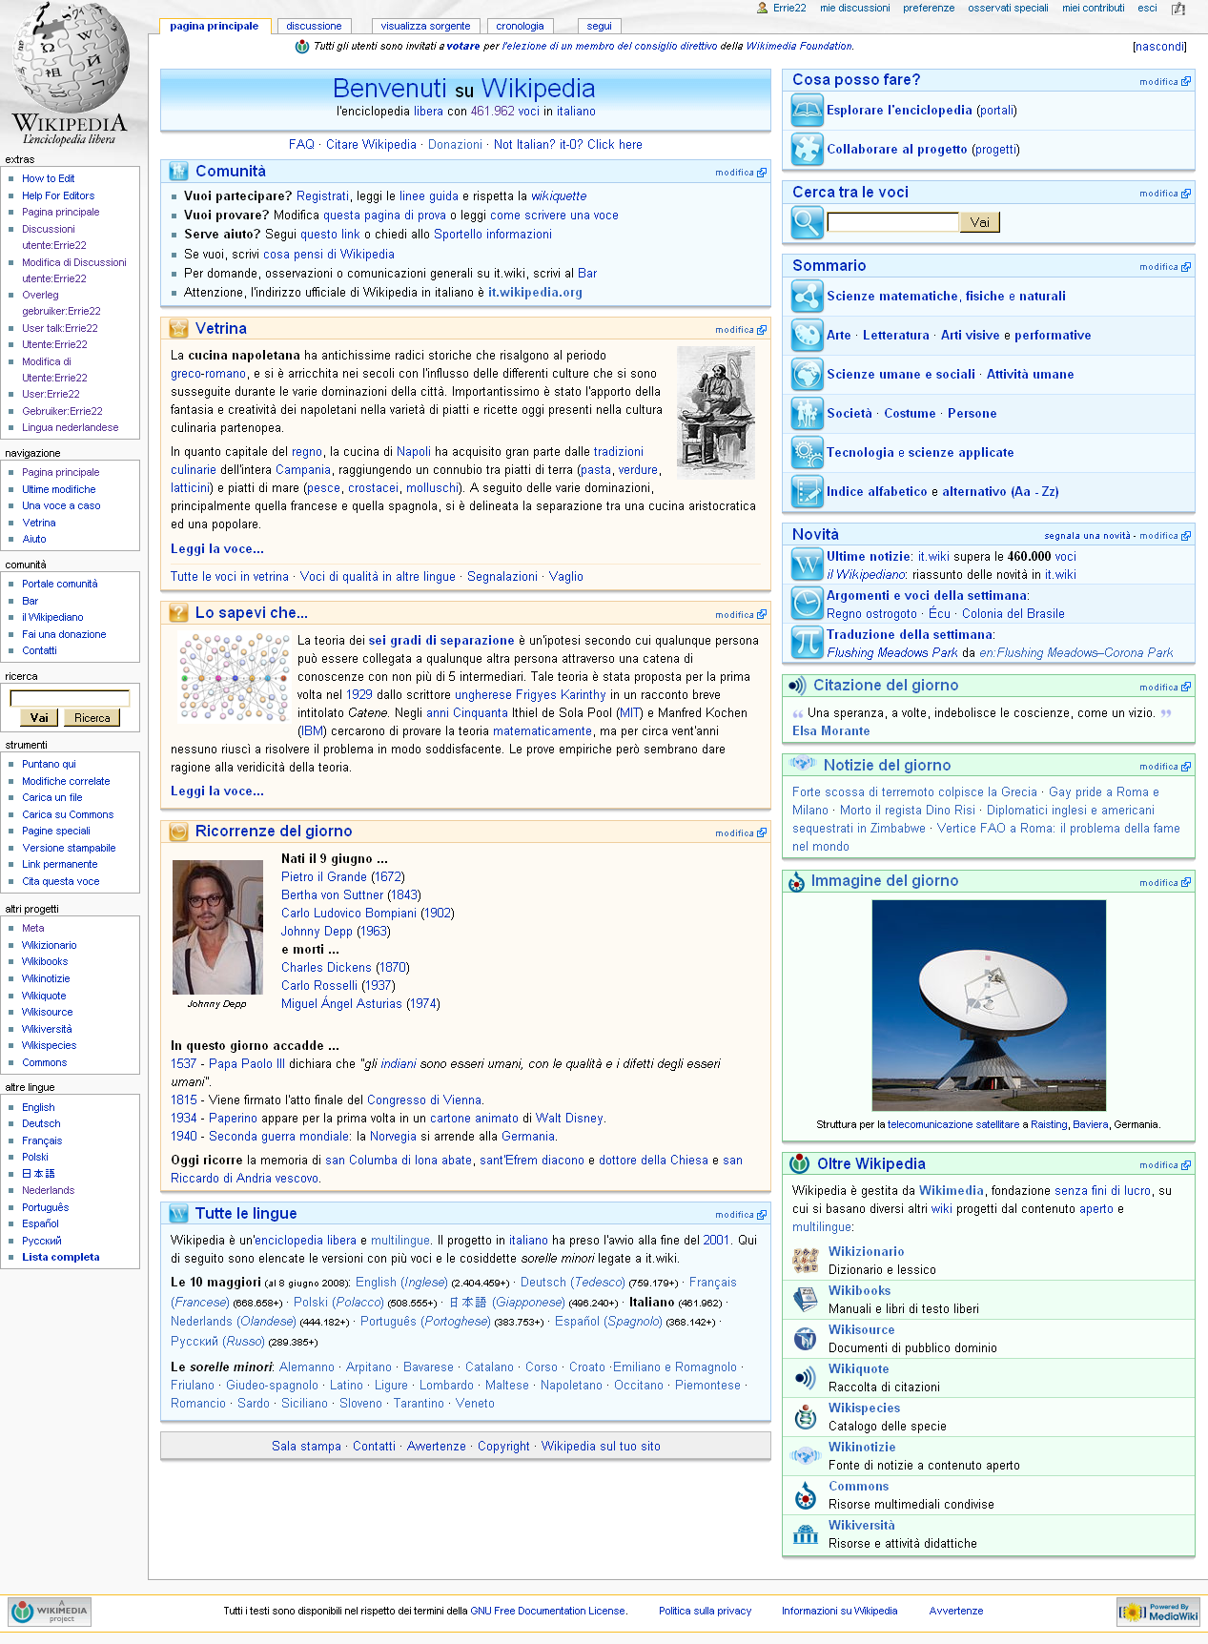Click the W icon beside Ultime notizie
The height and width of the screenshot is (1644, 1208).
tap(807, 565)
